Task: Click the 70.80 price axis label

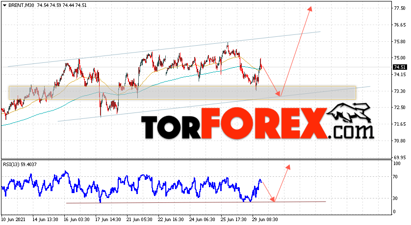Action: point(400,141)
